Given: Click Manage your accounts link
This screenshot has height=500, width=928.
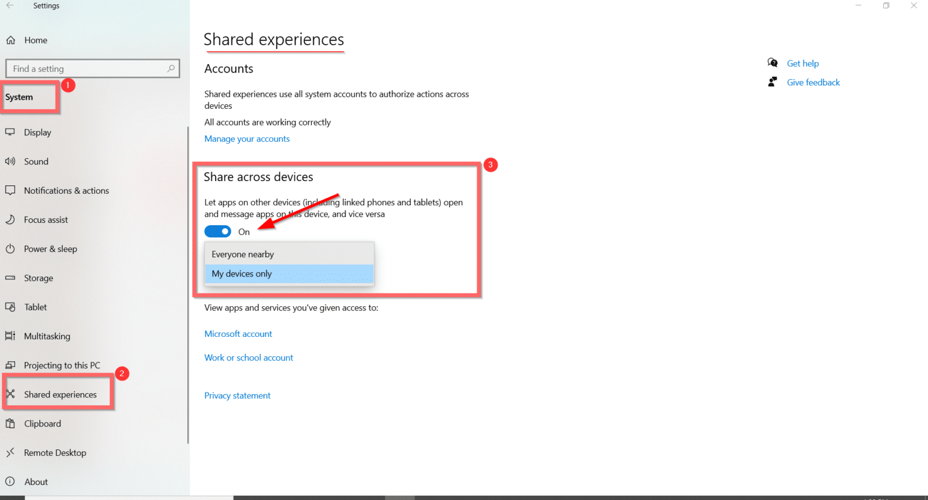Looking at the screenshot, I should (247, 138).
